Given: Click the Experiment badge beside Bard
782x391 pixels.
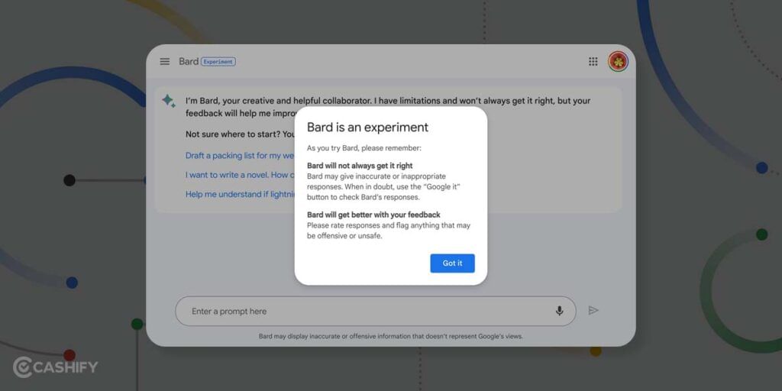Looking at the screenshot, I should (218, 62).
